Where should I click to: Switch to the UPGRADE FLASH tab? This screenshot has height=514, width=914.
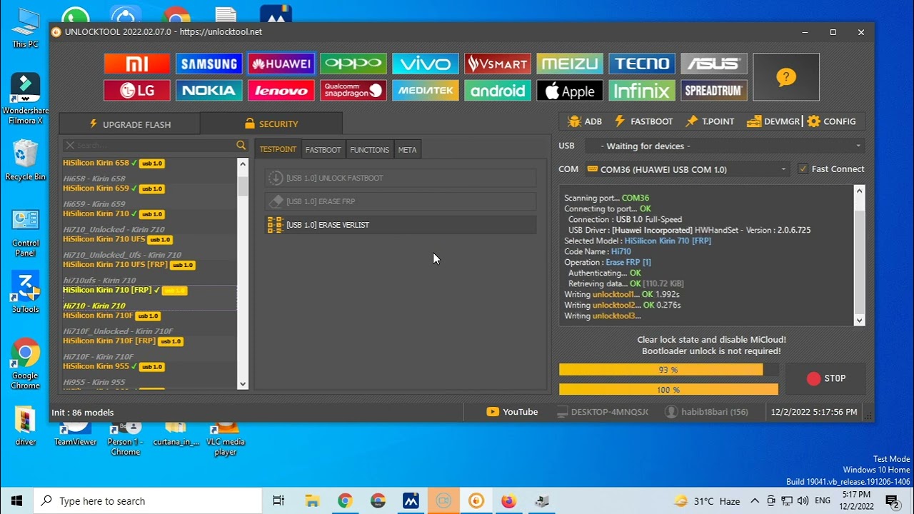[129, 124]
